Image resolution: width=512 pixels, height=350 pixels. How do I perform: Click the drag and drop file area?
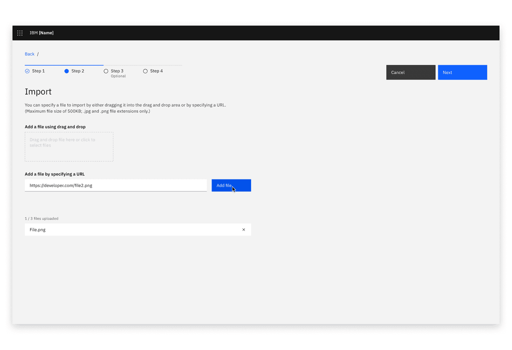(x=69, y=147)
